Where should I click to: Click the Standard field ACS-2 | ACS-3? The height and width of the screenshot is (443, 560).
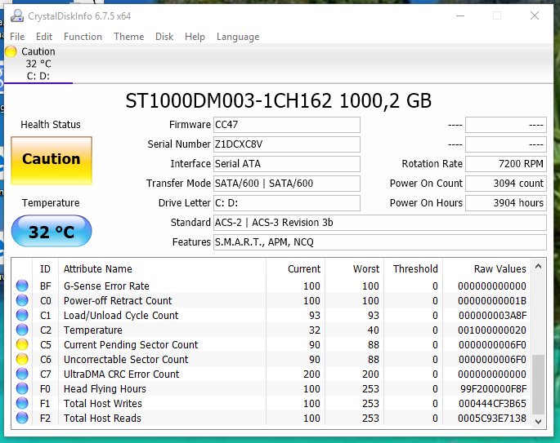380,223
